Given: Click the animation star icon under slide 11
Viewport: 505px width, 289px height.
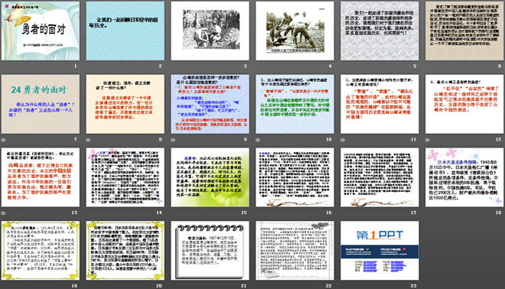Looking at the screenshot, I should 343,140.
